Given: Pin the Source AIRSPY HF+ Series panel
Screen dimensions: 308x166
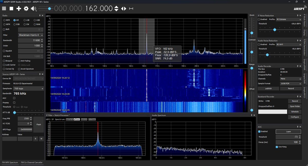Looking at the screenshot, I should tap(40, 74).
